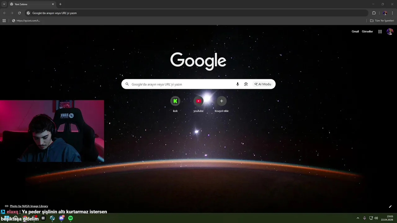Click the search magnifier in Google box
Screen dimensions: 397x223
pos(127,84)
